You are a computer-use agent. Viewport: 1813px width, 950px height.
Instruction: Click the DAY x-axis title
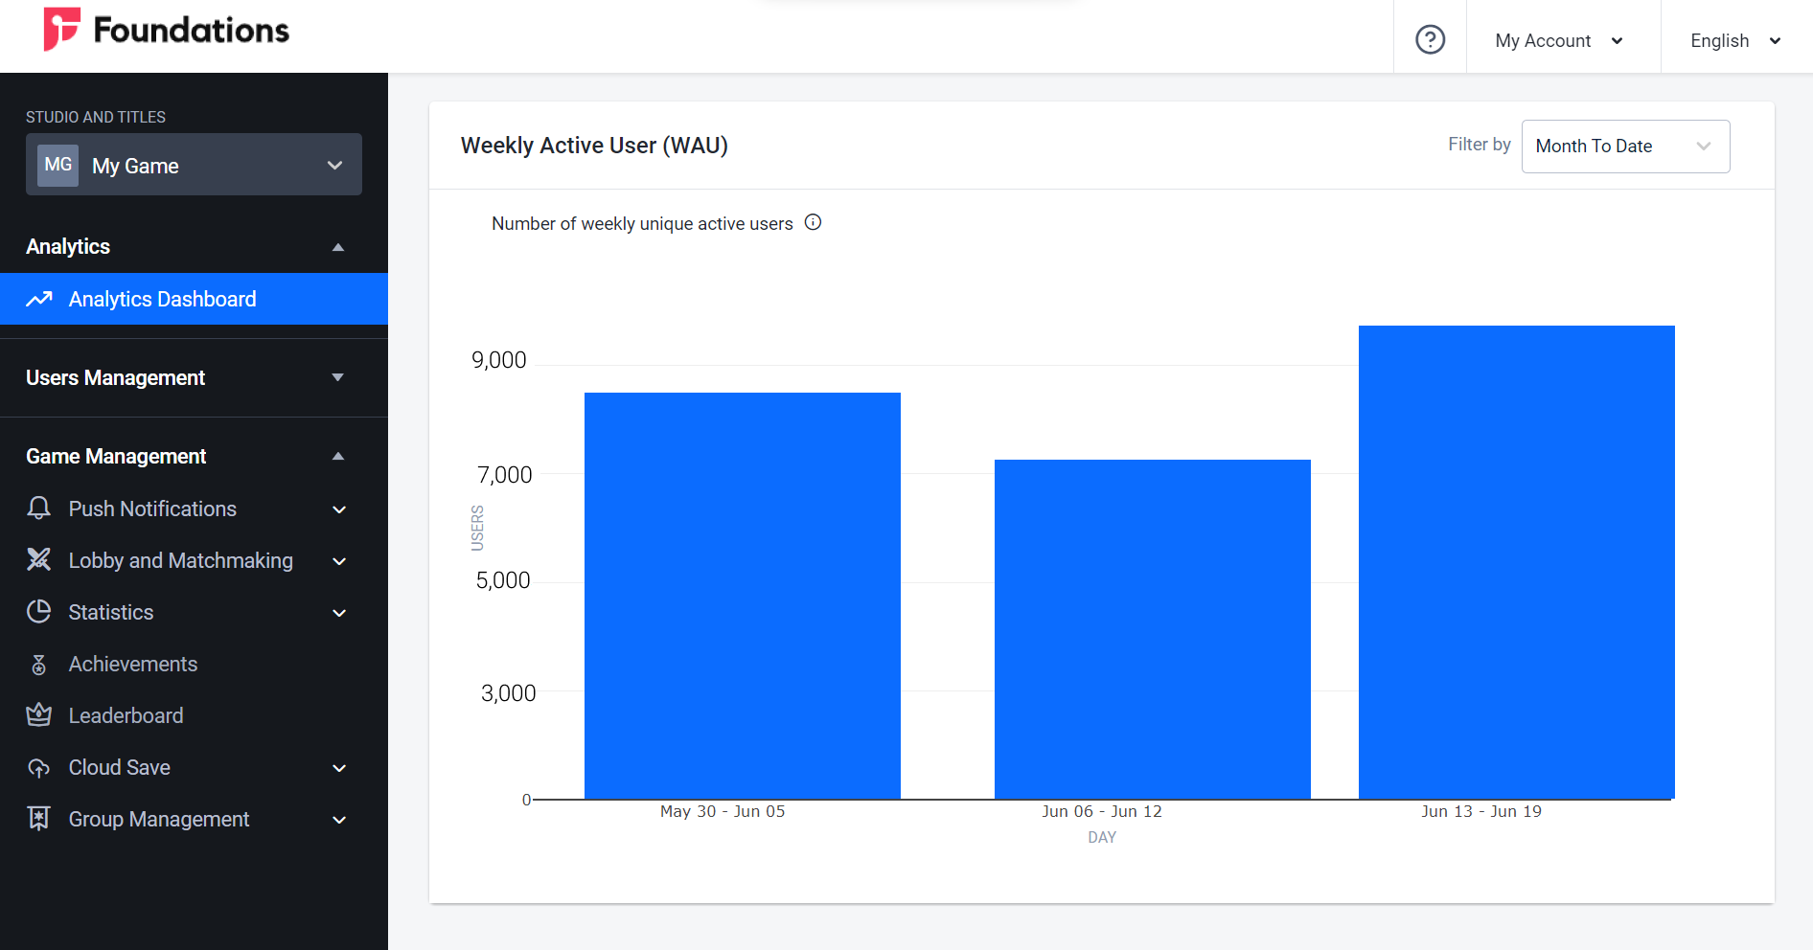click(x=1102, y=837)
